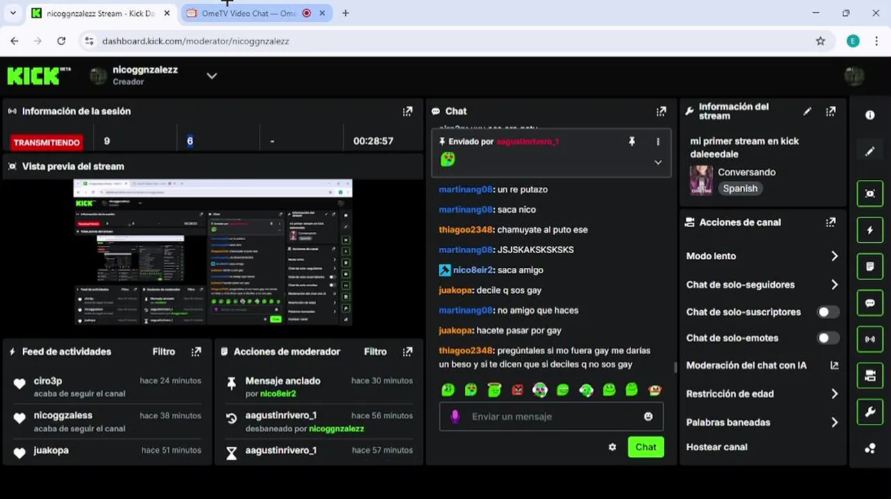The image size is (891, 499).
Task: Click ciro3p in the activity feed
Action: coord(48,380)
